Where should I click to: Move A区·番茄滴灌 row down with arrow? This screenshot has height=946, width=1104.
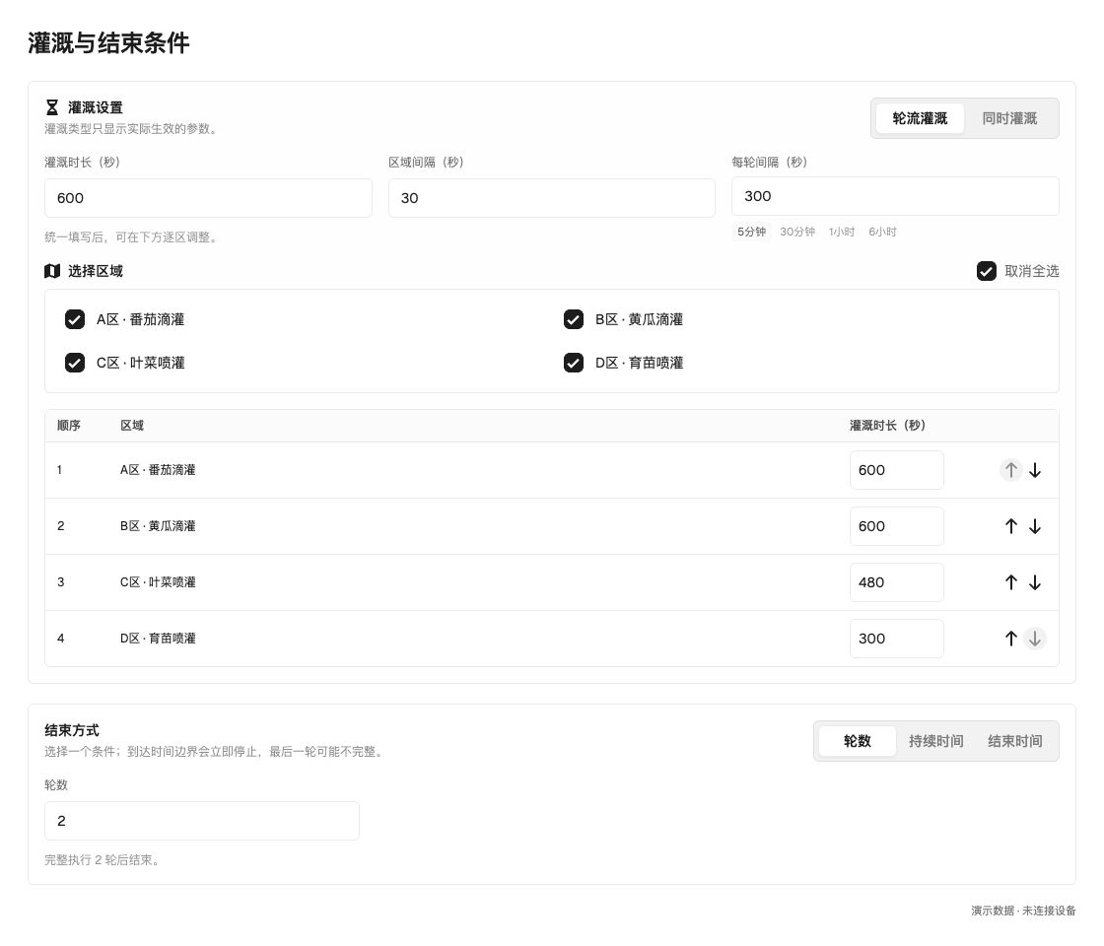pos(1035,470)
